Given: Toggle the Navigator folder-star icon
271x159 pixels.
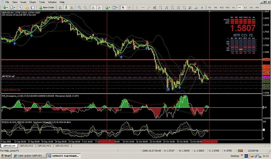Looking at the screenshot, I should (26, 7).
